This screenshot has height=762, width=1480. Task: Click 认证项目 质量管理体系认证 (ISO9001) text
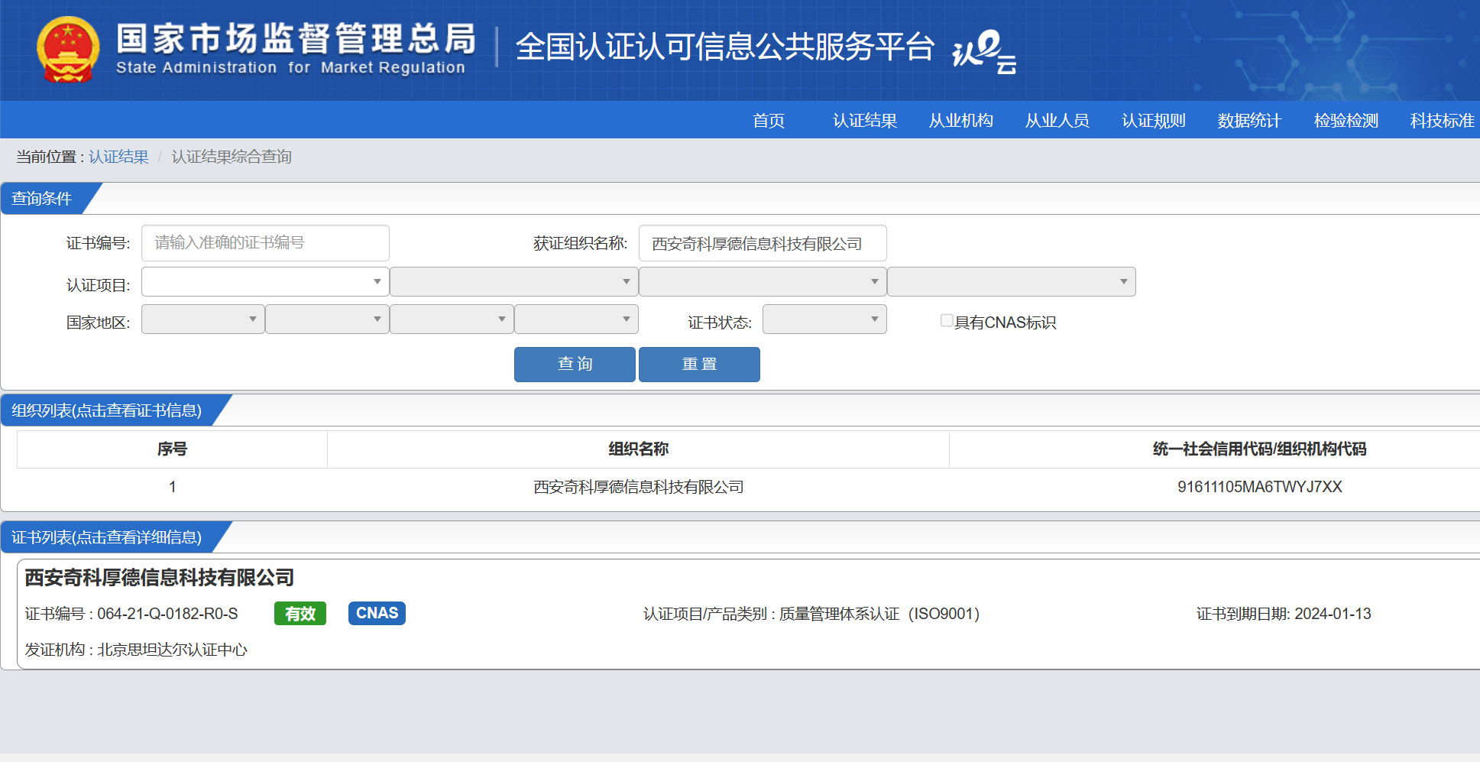pyautogui.click(x=811, y=614)
